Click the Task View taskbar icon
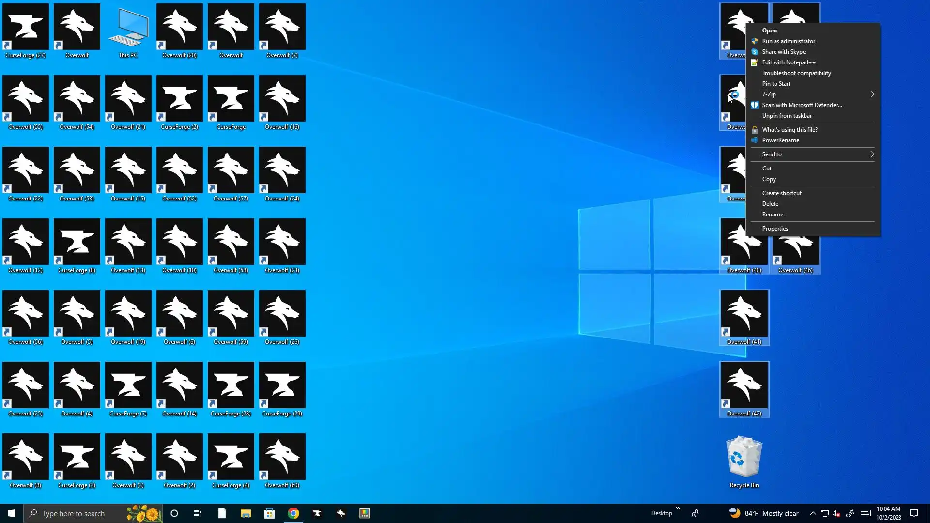The width and height of the screenshot is (930, 523). (x=198, y=513)
